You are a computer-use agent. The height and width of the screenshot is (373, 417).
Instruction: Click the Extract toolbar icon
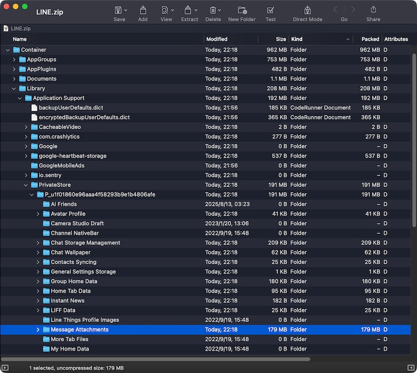point(188,10)
